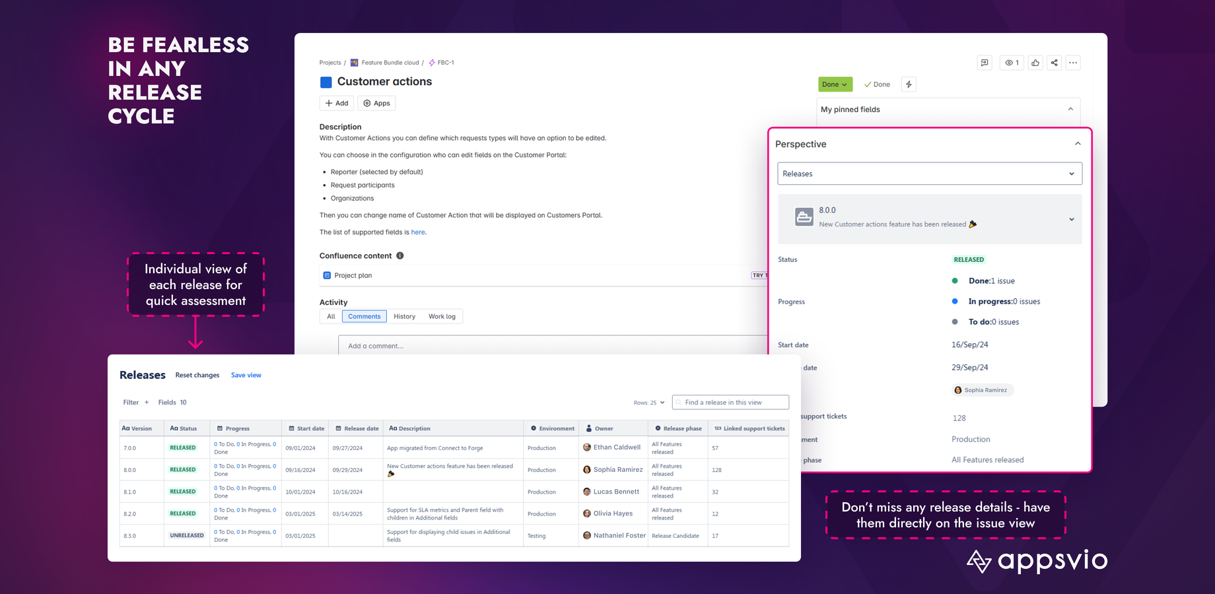Click the Owner column person icon
The image size is (1215, 594).
tap(589, 428)
